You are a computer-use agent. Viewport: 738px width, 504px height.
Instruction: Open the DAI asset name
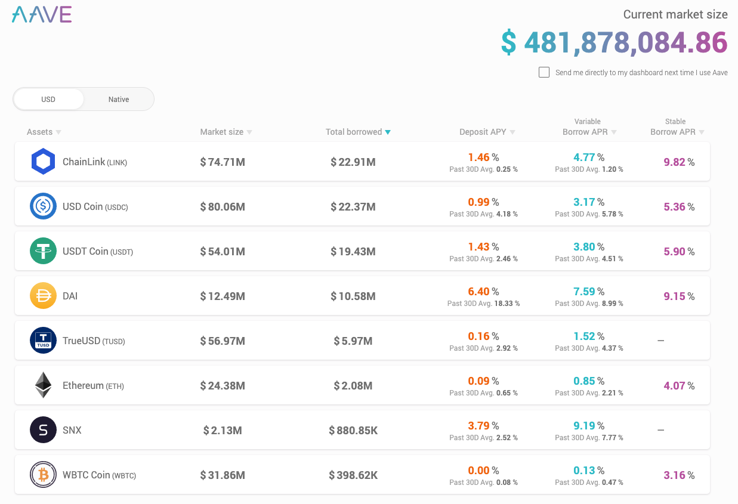70,296
